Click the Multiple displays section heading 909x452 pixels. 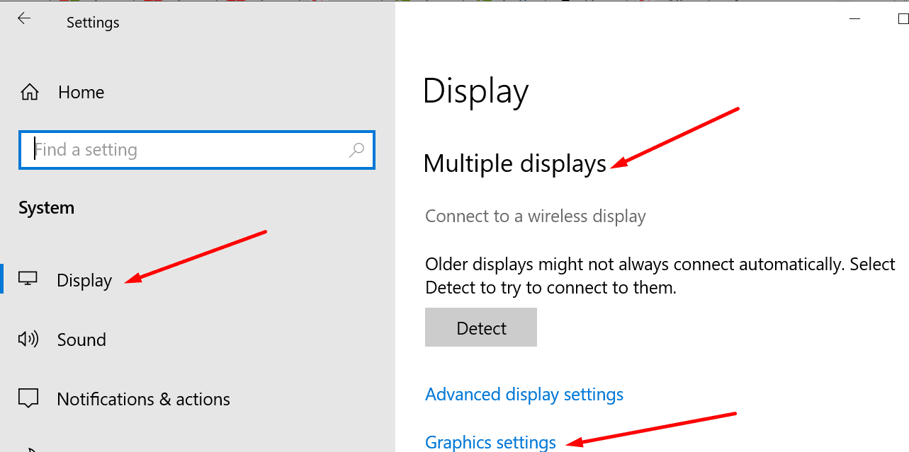pyautogui.click(x=514, y=163)
